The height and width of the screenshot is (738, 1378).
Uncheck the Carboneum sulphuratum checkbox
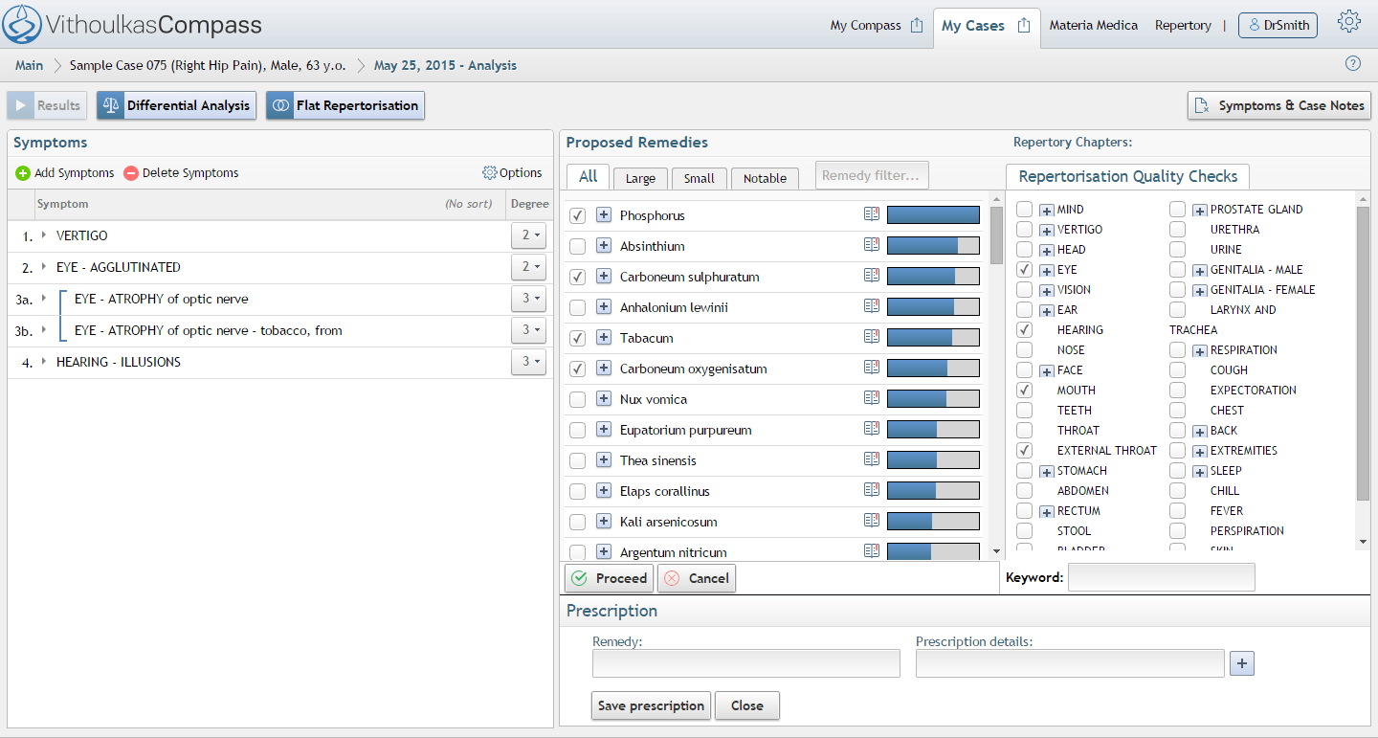[x=577, y=277]
